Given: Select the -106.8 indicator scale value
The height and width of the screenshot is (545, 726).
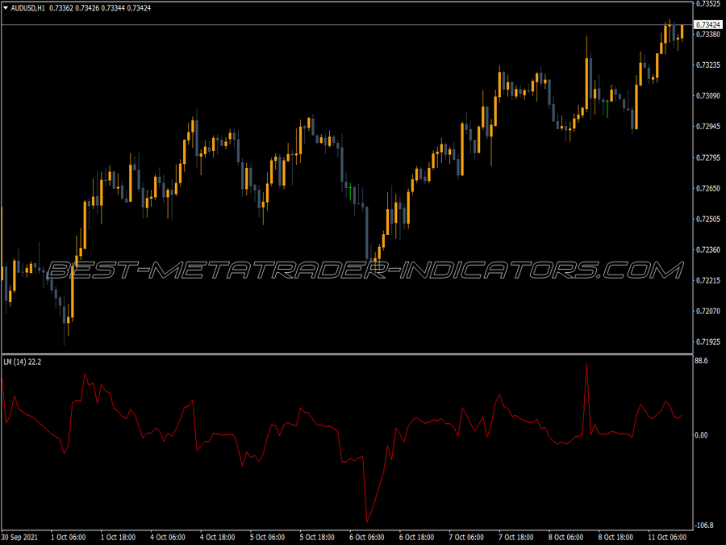Looking at the screenshot, I should click(x=704, y=525).
